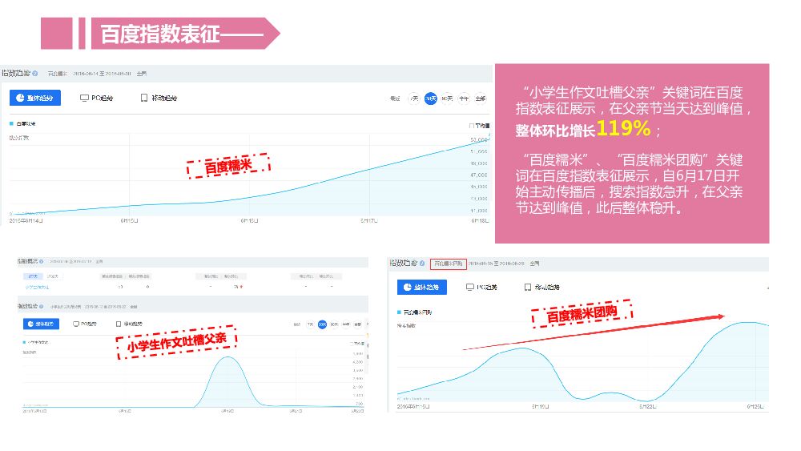Screen dimensions: 801x451
Task: Switch to 移动趋势 in the 百度糯米团购 chart
Action: [x=541, y=287]
